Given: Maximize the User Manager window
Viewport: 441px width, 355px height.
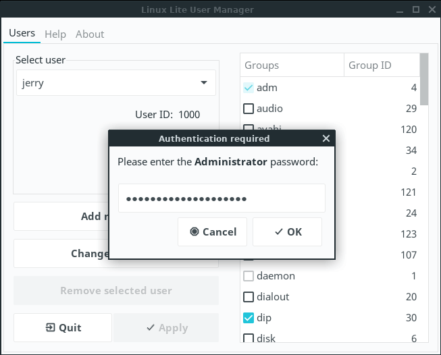Looking at the screenshot, I should point(416,9).
